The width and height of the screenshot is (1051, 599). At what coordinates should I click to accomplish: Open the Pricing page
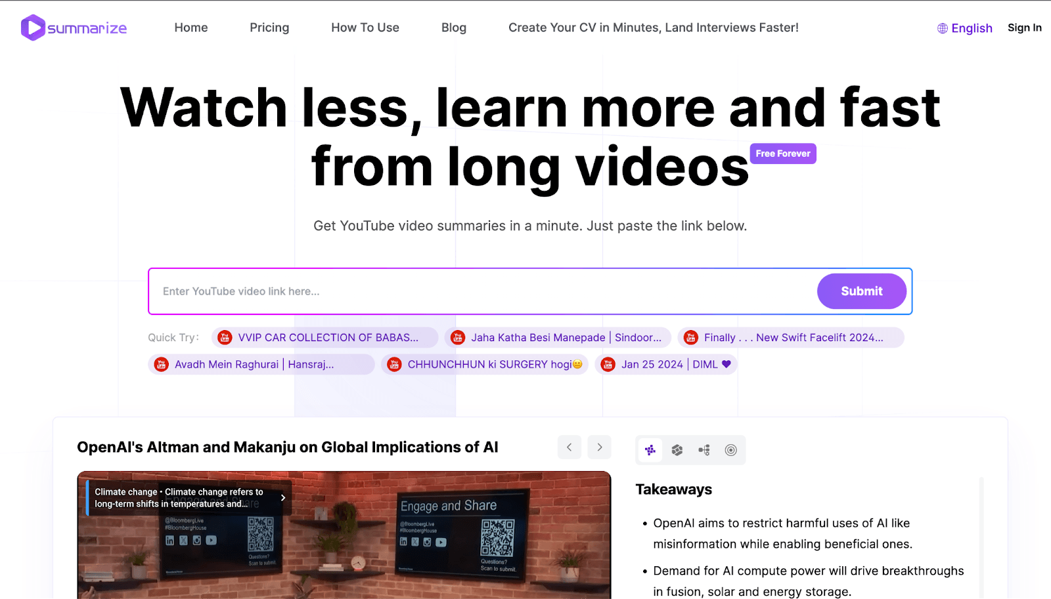269,28
